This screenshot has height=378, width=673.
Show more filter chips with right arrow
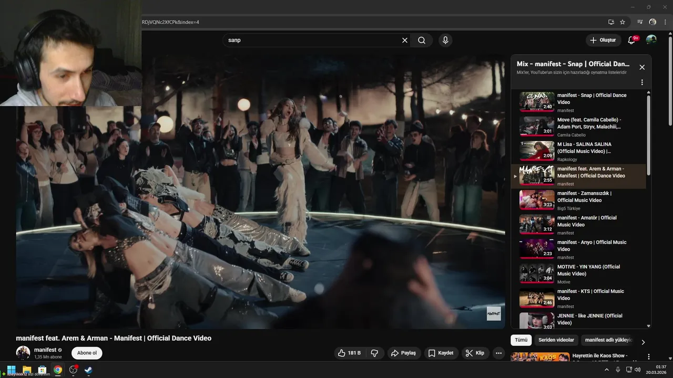643,342
